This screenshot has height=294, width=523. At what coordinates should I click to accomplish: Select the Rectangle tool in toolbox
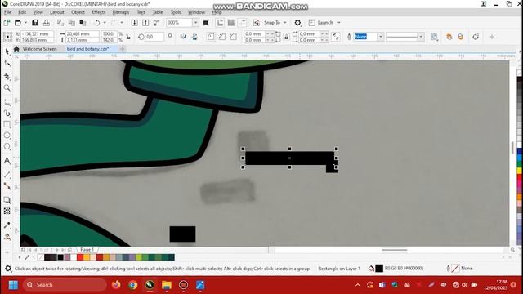7,125
